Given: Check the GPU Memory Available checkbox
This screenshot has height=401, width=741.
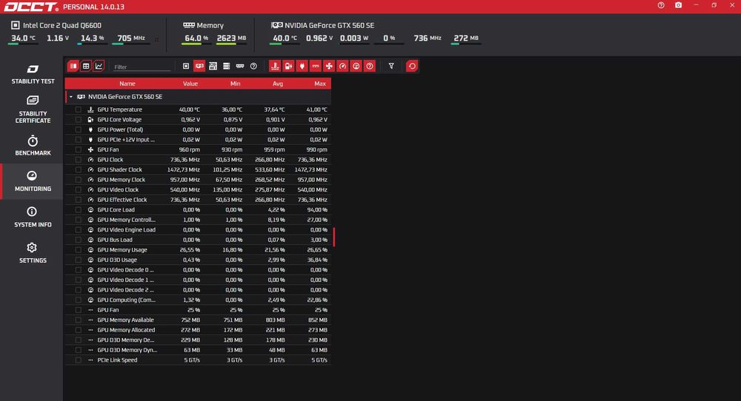Looking at the screenshot, I should (x=78, y=320).
